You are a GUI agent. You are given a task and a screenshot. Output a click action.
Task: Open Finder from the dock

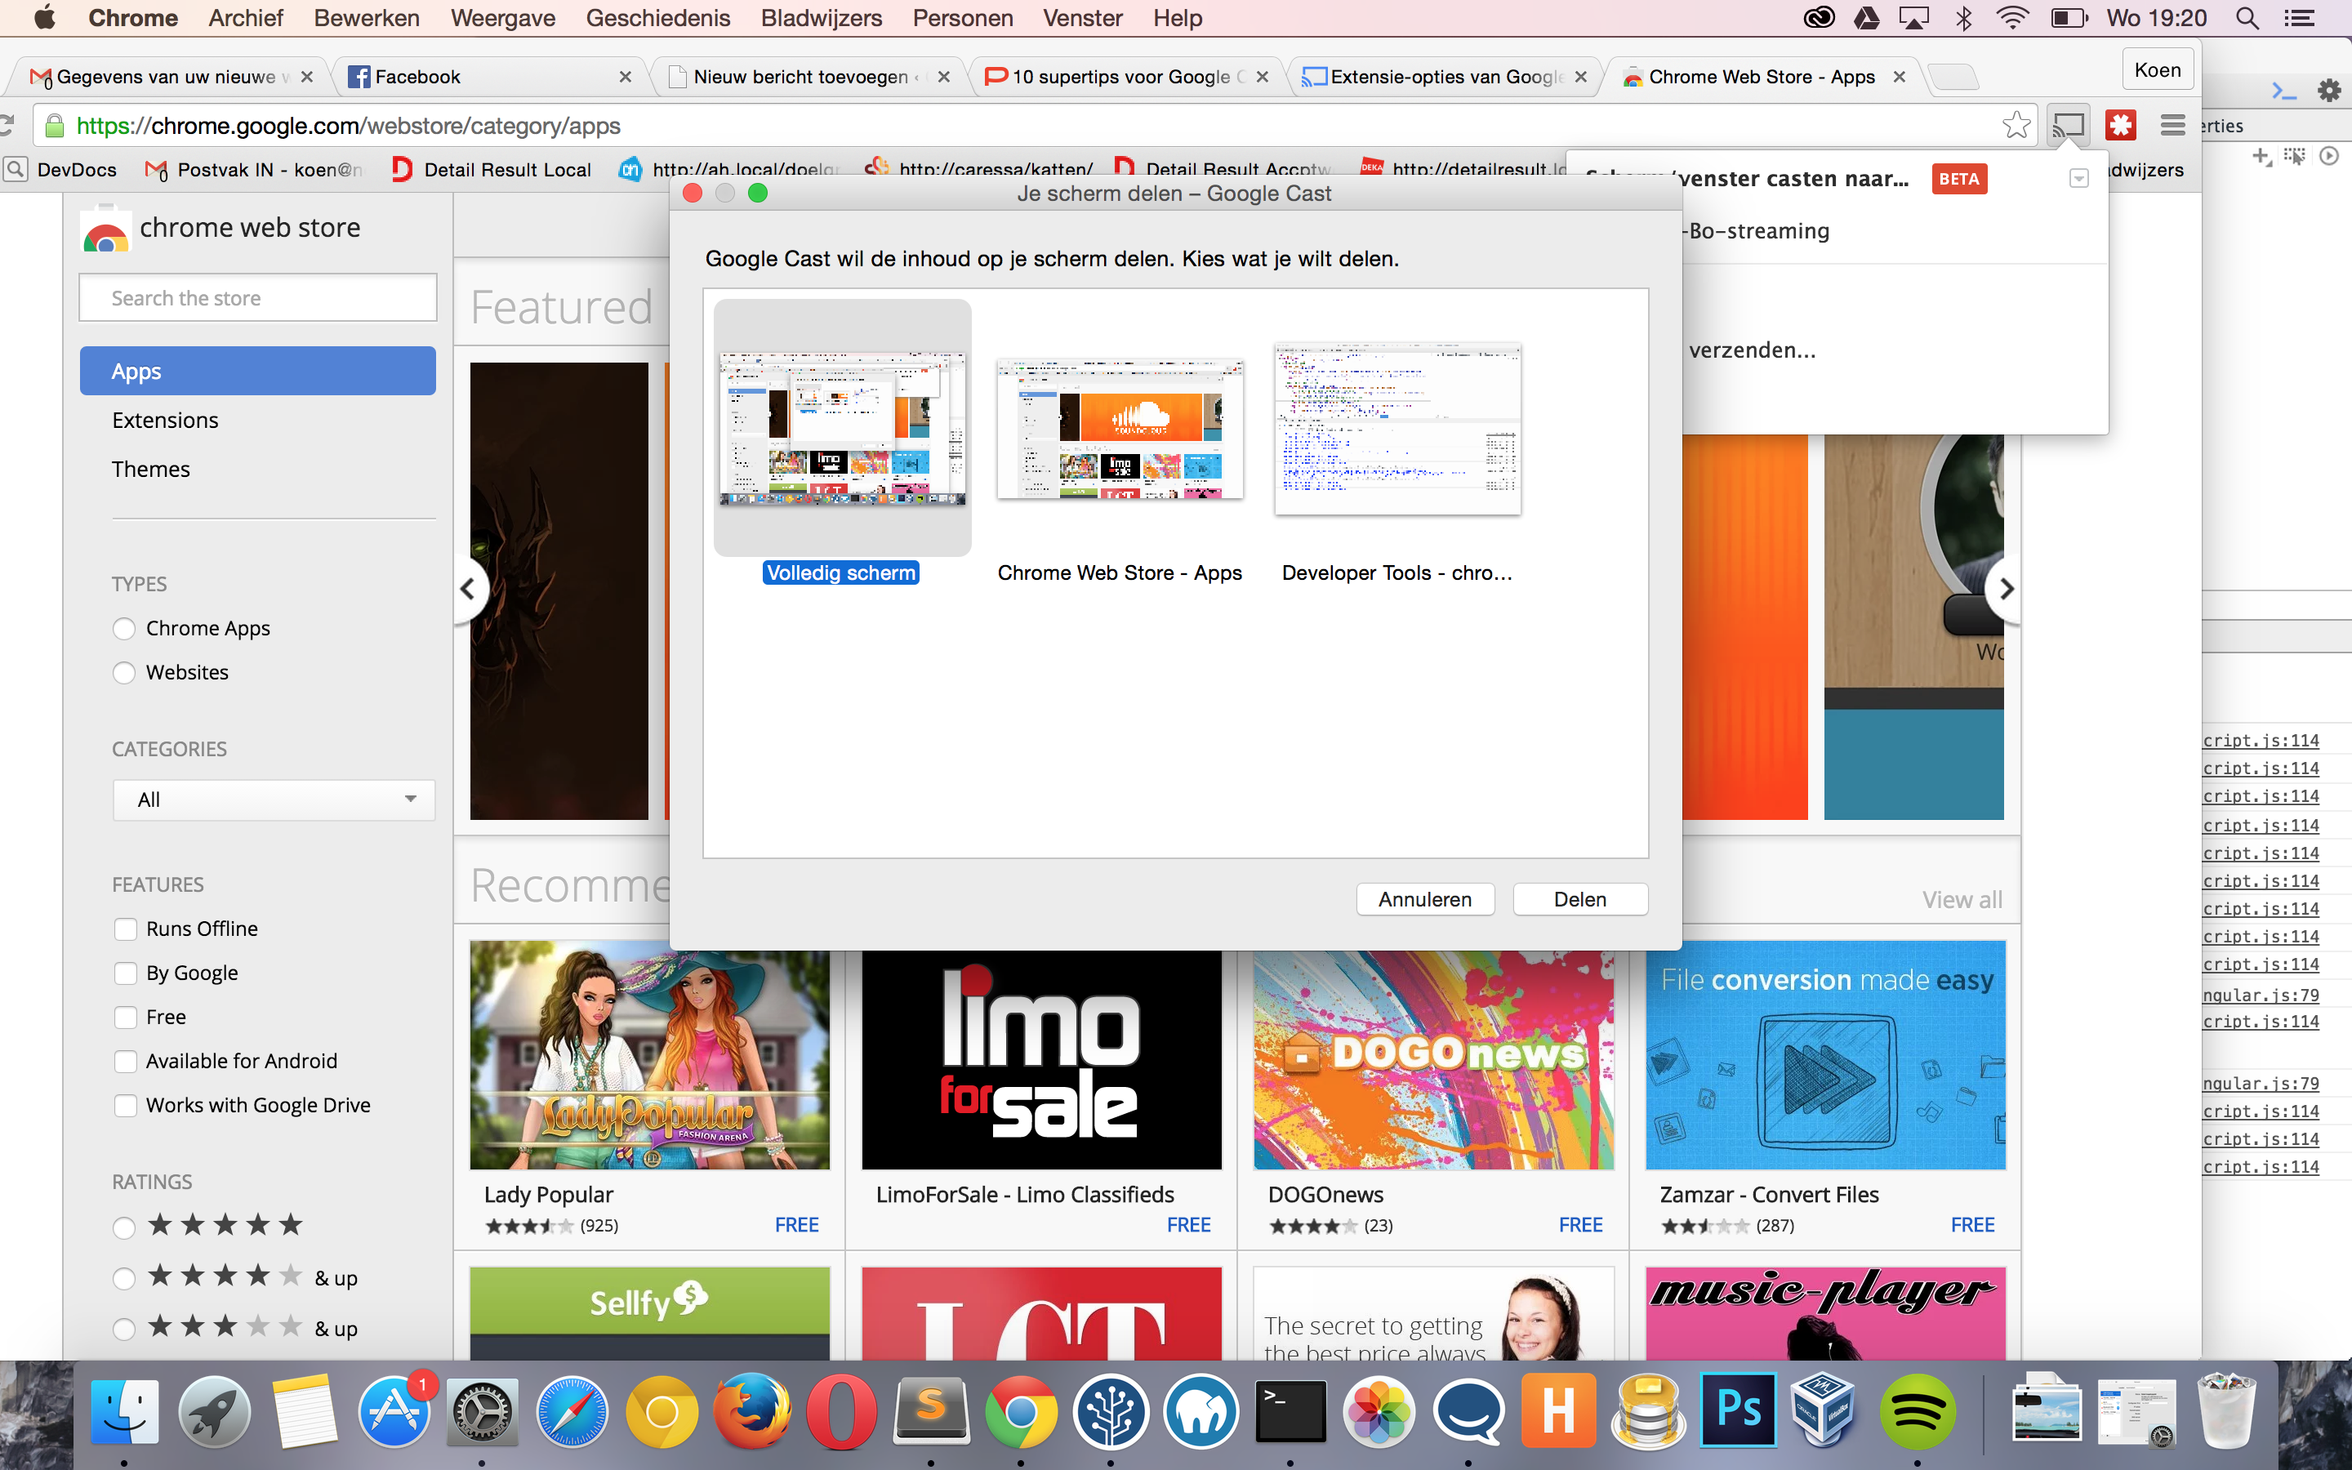[124, 1412]
